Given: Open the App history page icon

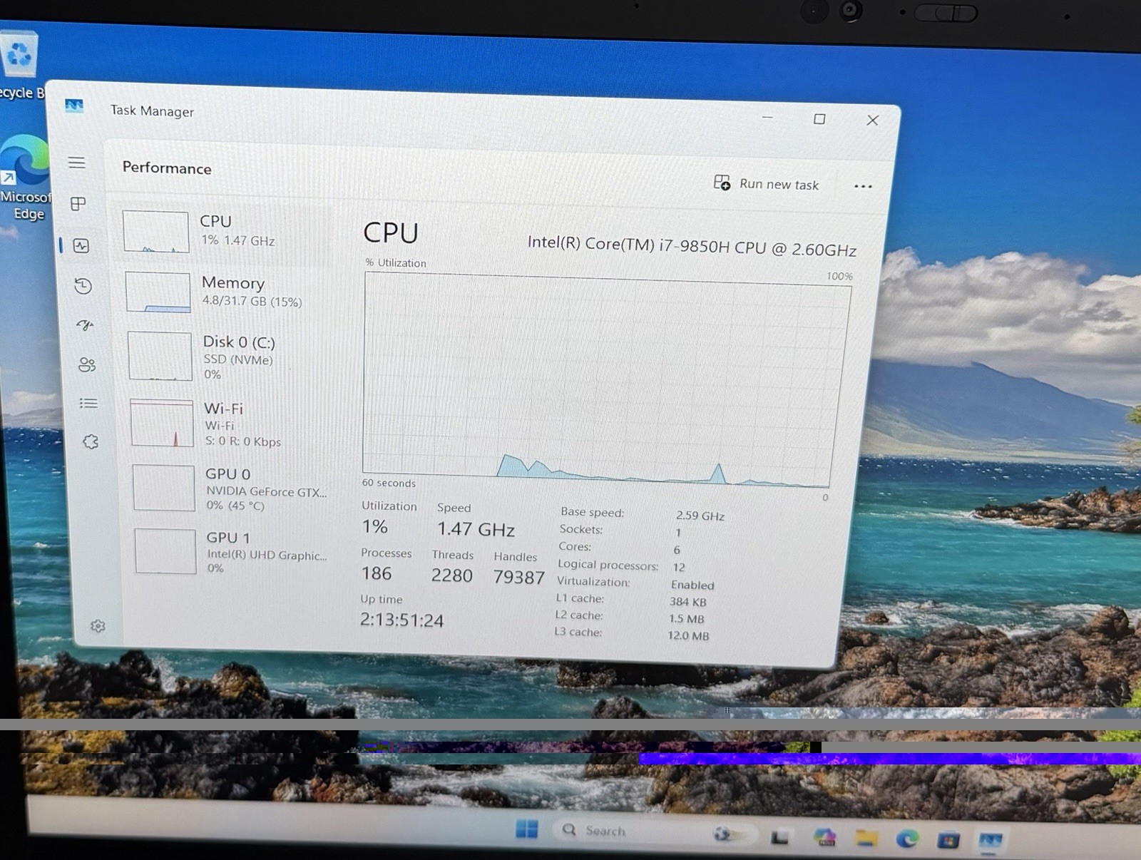Looking at the screenshot, I should pos(83,286).
